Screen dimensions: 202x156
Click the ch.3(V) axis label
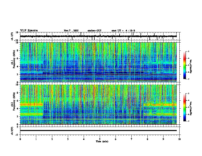click(12, 131)
